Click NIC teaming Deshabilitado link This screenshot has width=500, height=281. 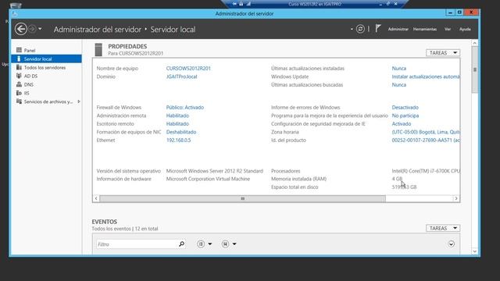pos(181,132)
